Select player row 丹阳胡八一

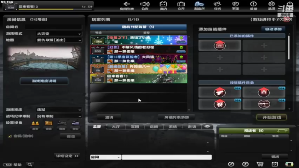(x=139, y=69)
